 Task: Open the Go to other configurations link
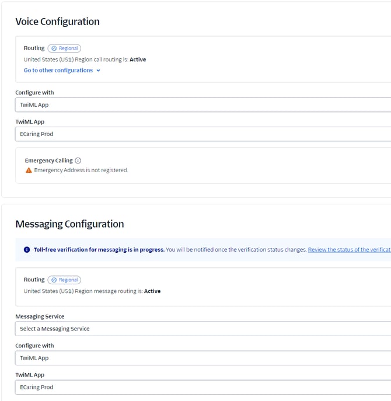pos(58,71)
